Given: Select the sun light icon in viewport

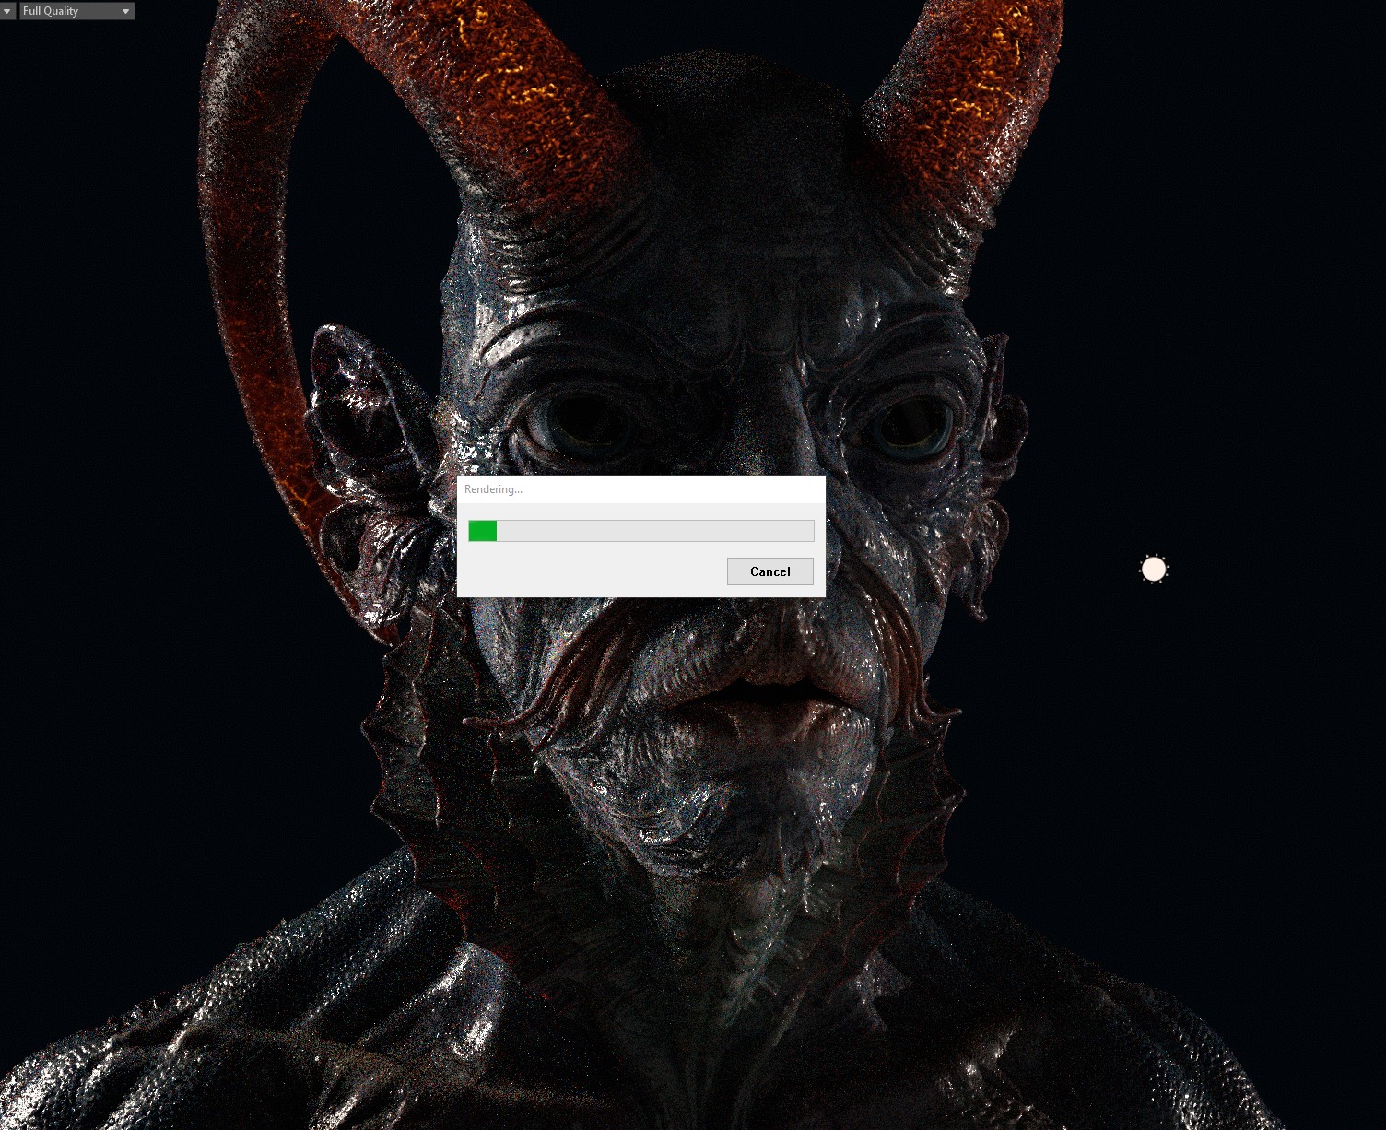Looking at the screenshot, I should click(1154, 570).
